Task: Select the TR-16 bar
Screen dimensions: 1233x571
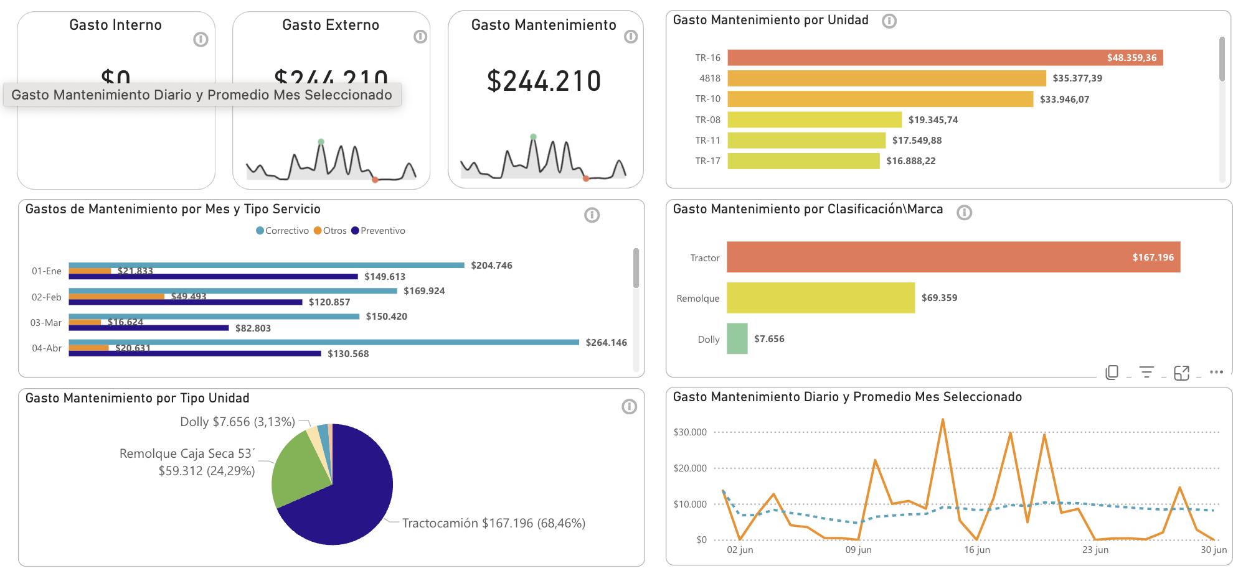Action: pos(945,58)
